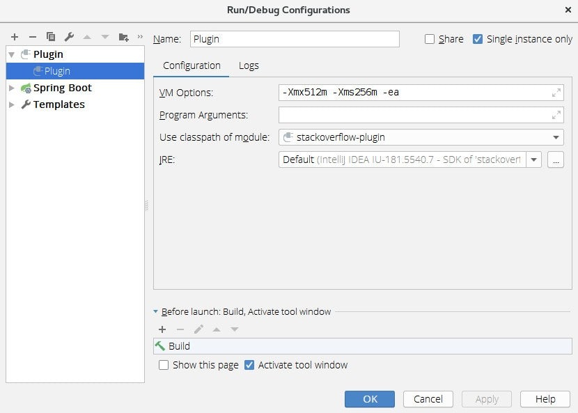Viewport: 578px width, 413px height.
Task: Remove selected configuration with minus icon
Action: (x=33, y=37)
